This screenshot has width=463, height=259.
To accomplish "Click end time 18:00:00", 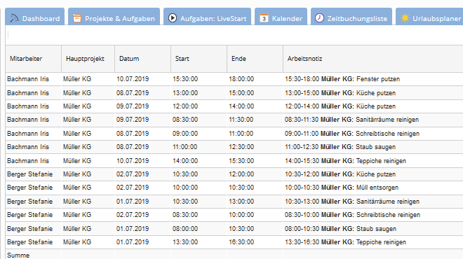I will (241, 79).
